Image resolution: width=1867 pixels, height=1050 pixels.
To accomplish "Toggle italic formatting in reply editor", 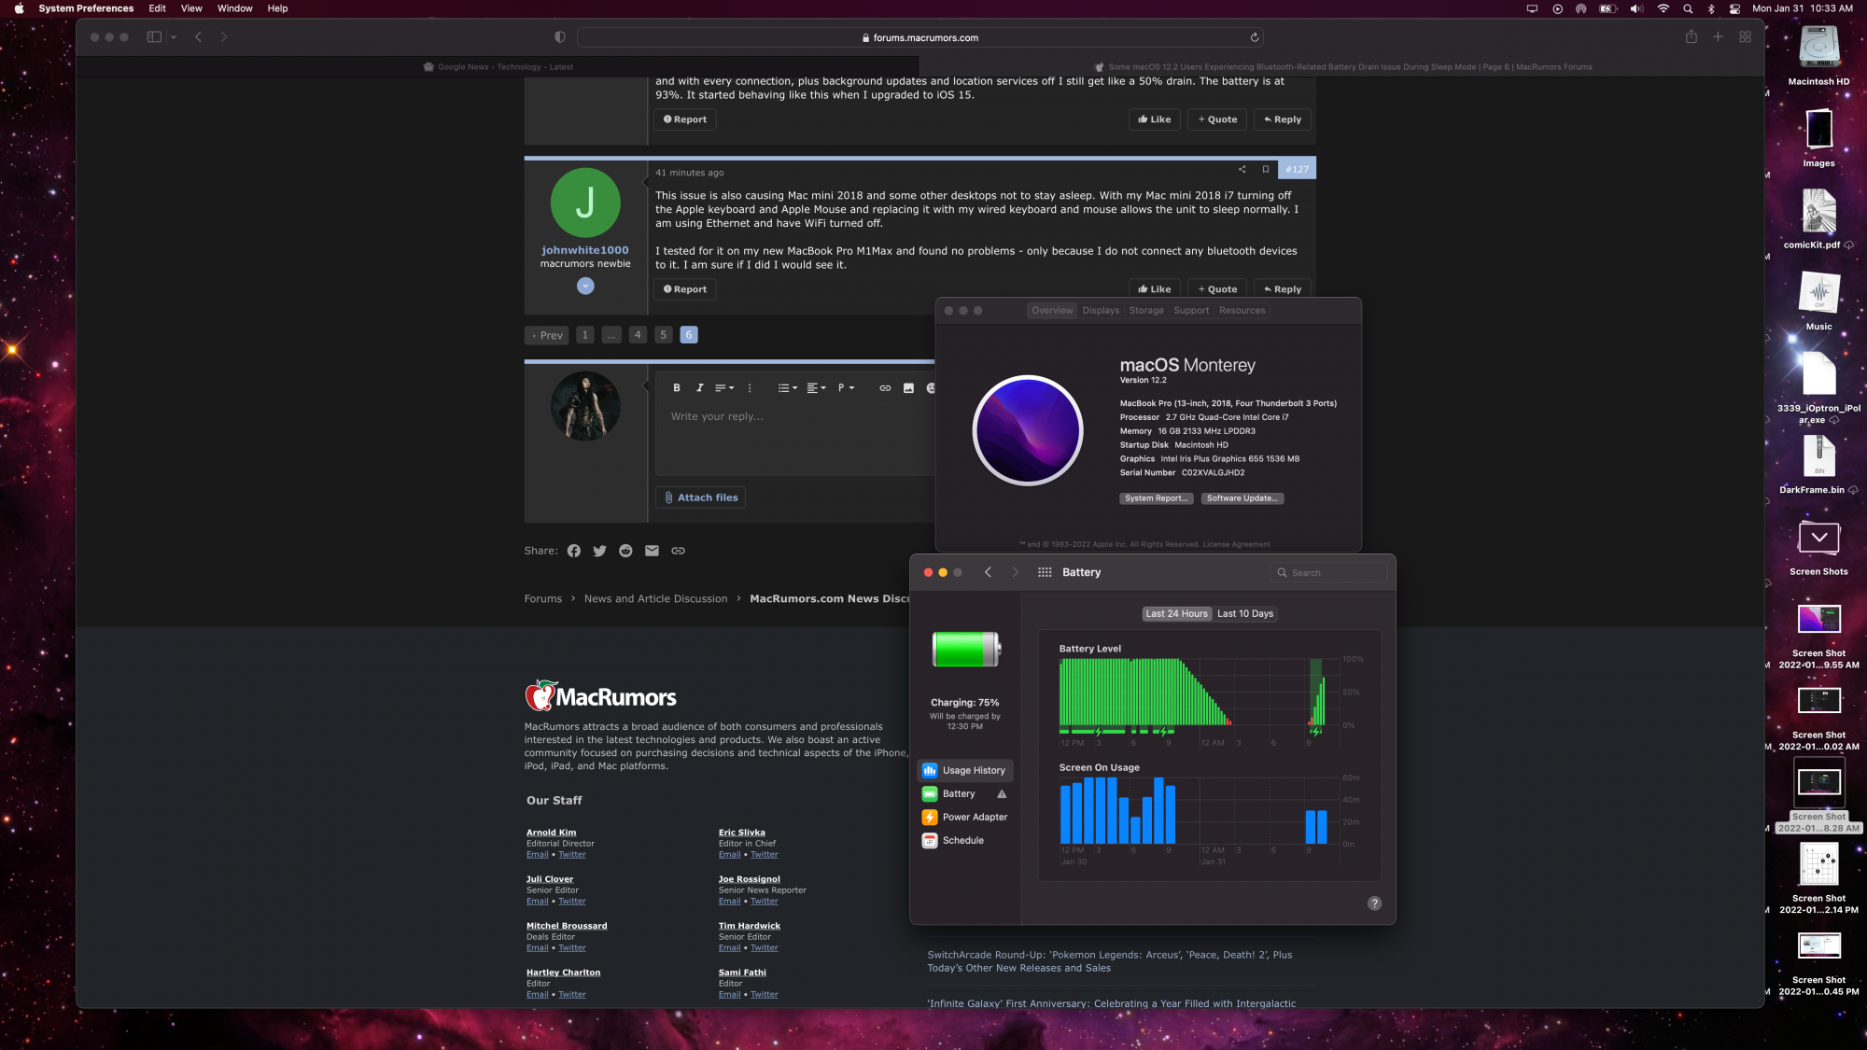I will pyautogui.click(x=699, y=388).
